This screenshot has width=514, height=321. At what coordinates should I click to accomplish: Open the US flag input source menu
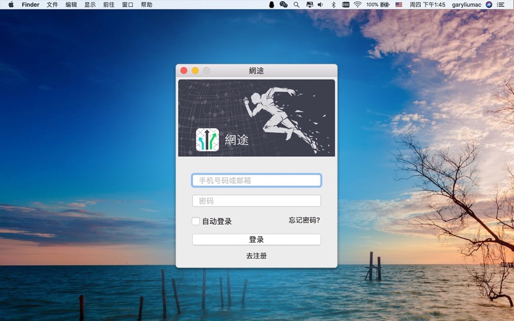point(398,4)
